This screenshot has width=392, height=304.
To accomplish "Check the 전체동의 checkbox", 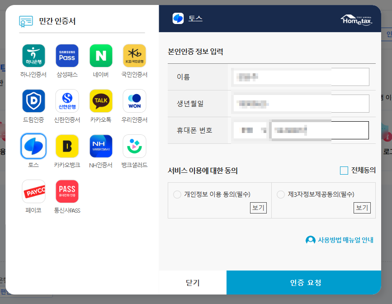I will pos(344,171).
